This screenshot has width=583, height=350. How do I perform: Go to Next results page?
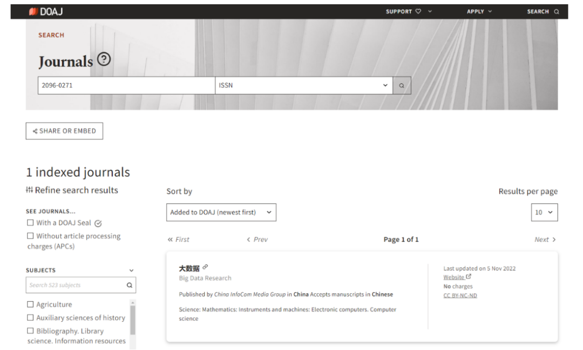(x=545, y=239)
